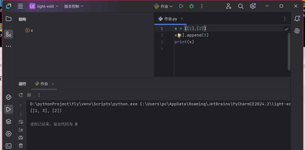Toggle the Structure tool window icon
This screenshot has width=305, height=150.
click(8, 34)
